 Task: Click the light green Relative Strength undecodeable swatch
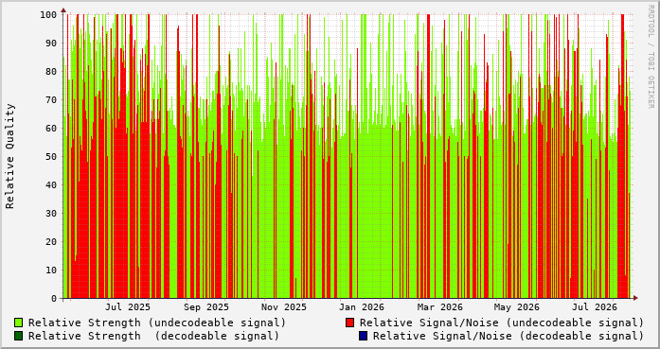[x=18, y=323]
